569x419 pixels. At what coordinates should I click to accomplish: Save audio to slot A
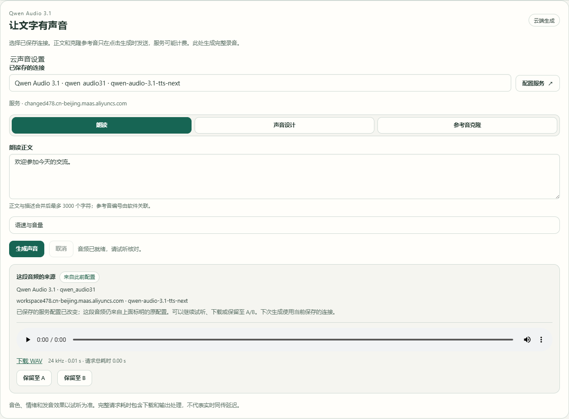coord(34,378)
